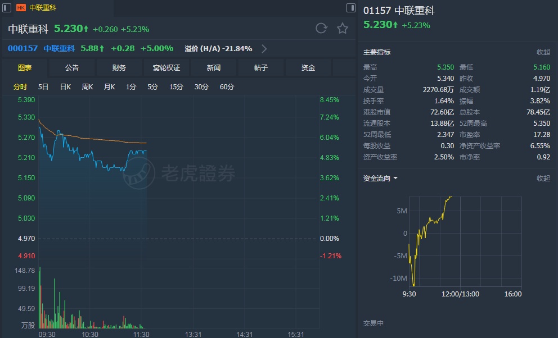Open the 财务 tab

119,68
